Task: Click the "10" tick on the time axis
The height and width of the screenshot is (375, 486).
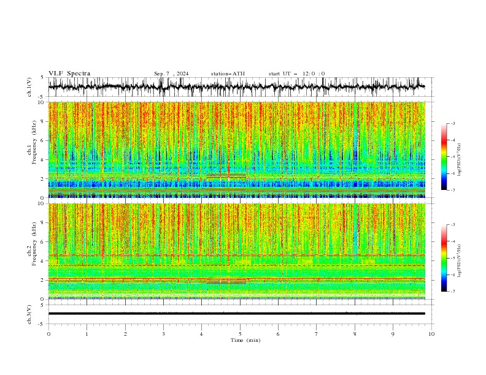Action: click(431, 334)
